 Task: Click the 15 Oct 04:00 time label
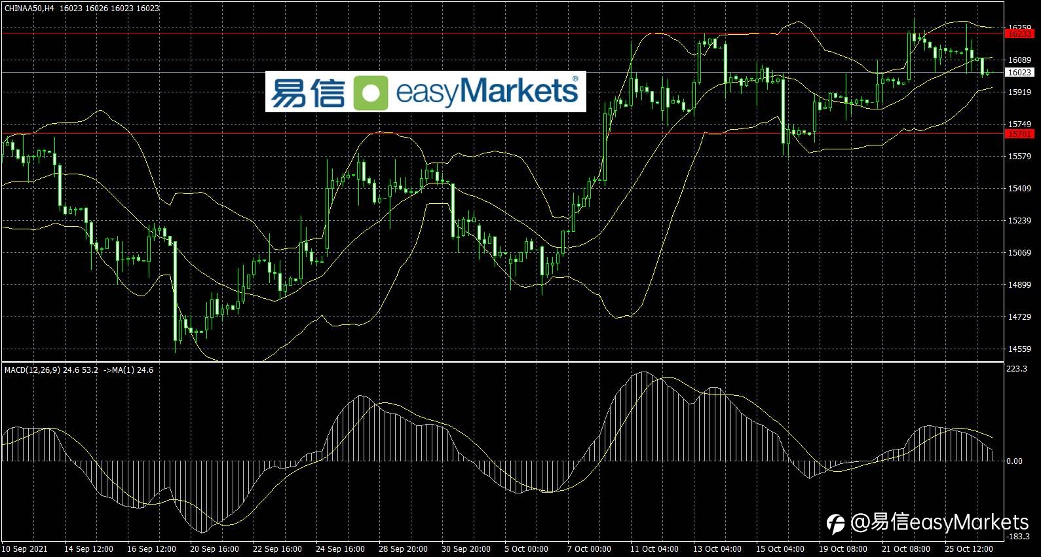(x=780, y=549)
